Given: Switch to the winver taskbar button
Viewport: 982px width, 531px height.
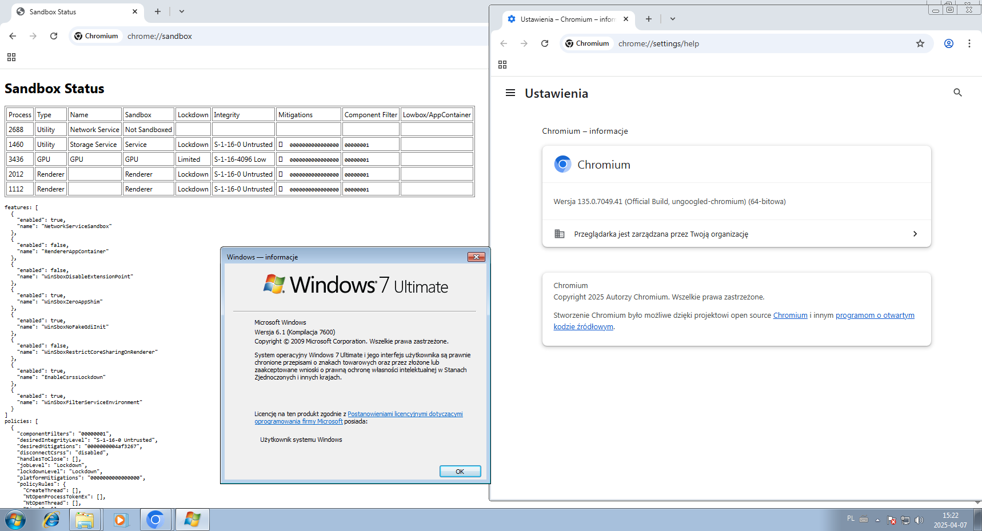Looking at the screenshot, I should tap(192, 520).
